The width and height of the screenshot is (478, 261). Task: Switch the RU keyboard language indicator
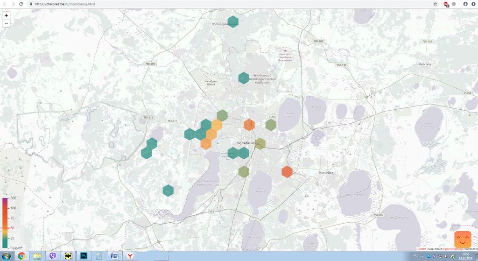pyautogui.click(x=415, y=256)
